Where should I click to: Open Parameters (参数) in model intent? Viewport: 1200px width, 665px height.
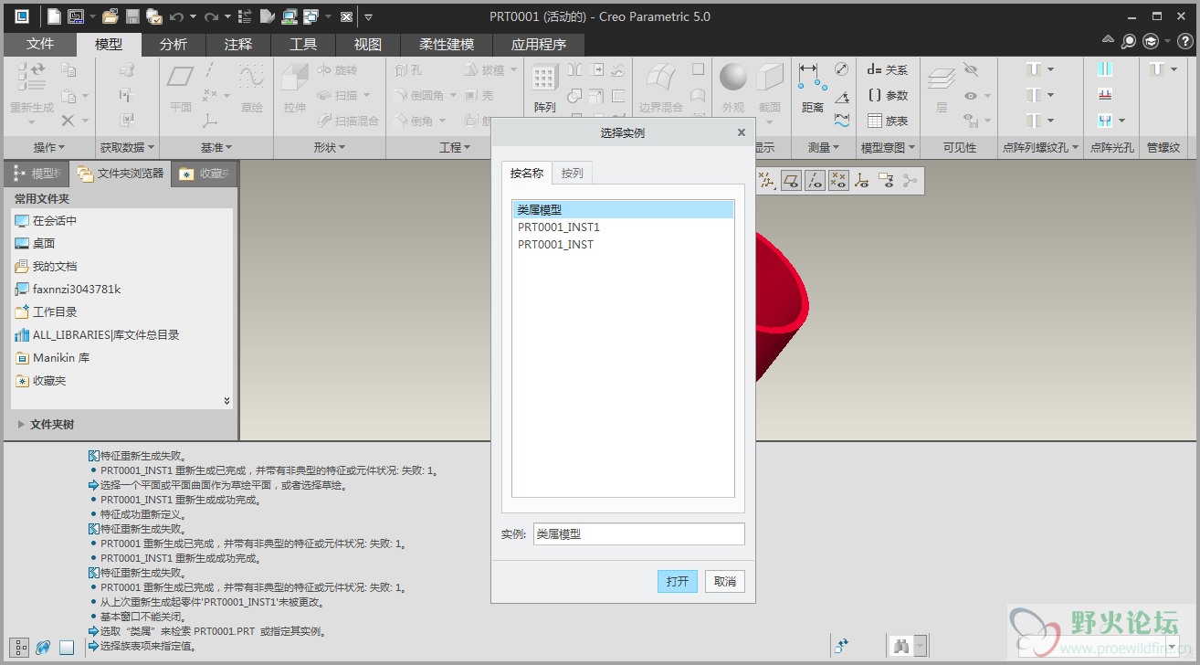(x=888, y=95)
